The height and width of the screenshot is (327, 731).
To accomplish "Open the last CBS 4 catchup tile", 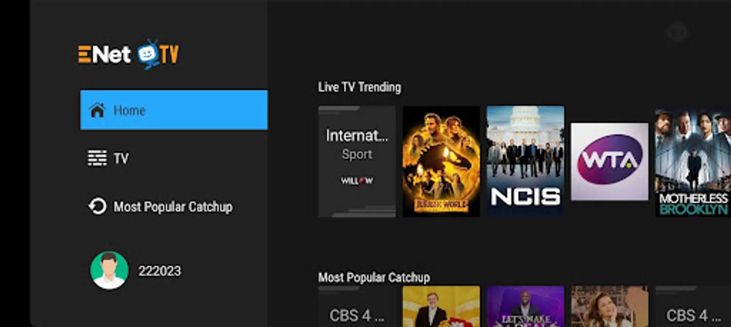I will [693, 306].
